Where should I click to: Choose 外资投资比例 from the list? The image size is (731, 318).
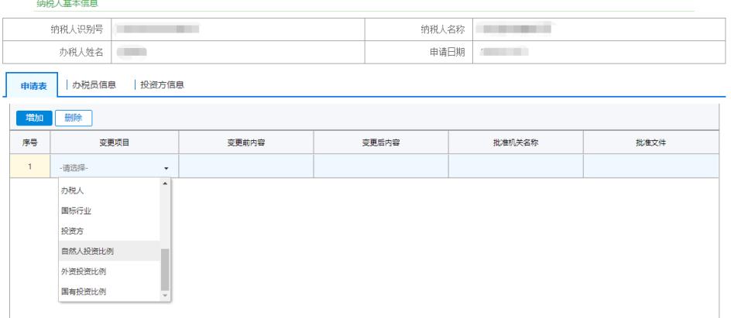pyautogui.click(x=84, y=272)
